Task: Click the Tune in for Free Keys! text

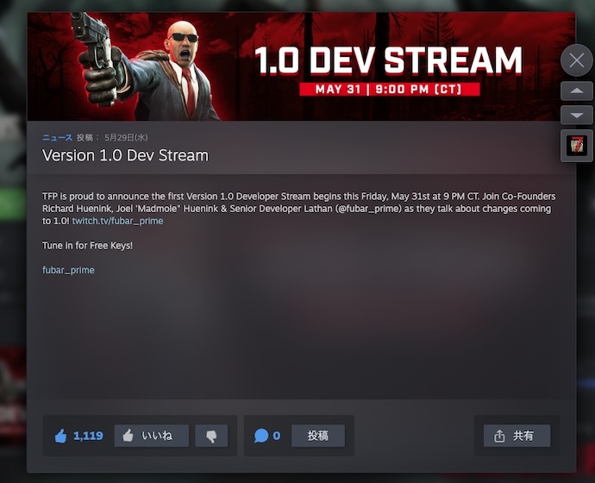Action: 87,246
